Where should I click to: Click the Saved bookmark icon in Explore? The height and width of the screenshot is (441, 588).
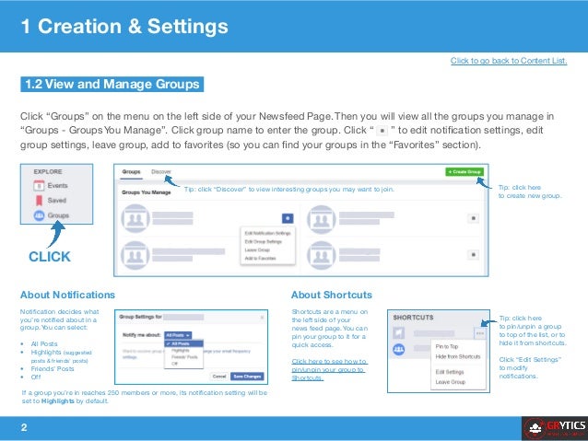(39, 201)
